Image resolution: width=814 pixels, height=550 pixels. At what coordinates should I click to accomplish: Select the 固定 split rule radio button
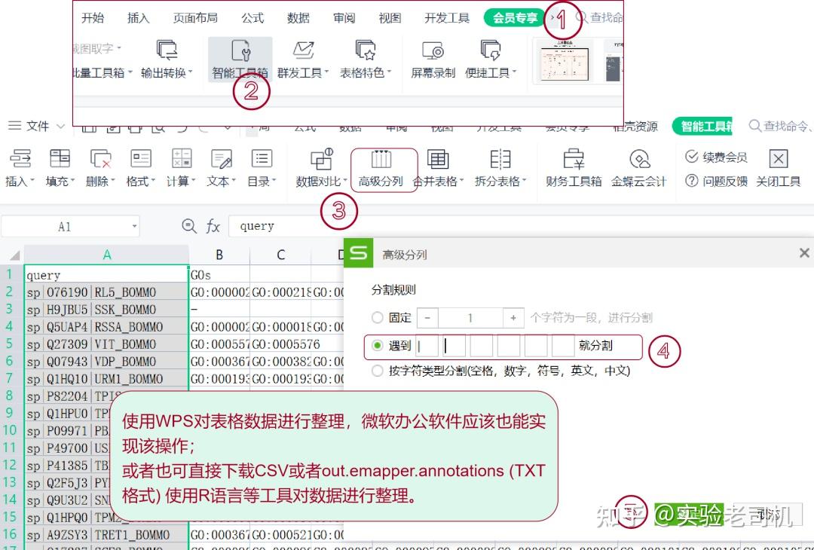pyautogui.click(x=377, y=317)
